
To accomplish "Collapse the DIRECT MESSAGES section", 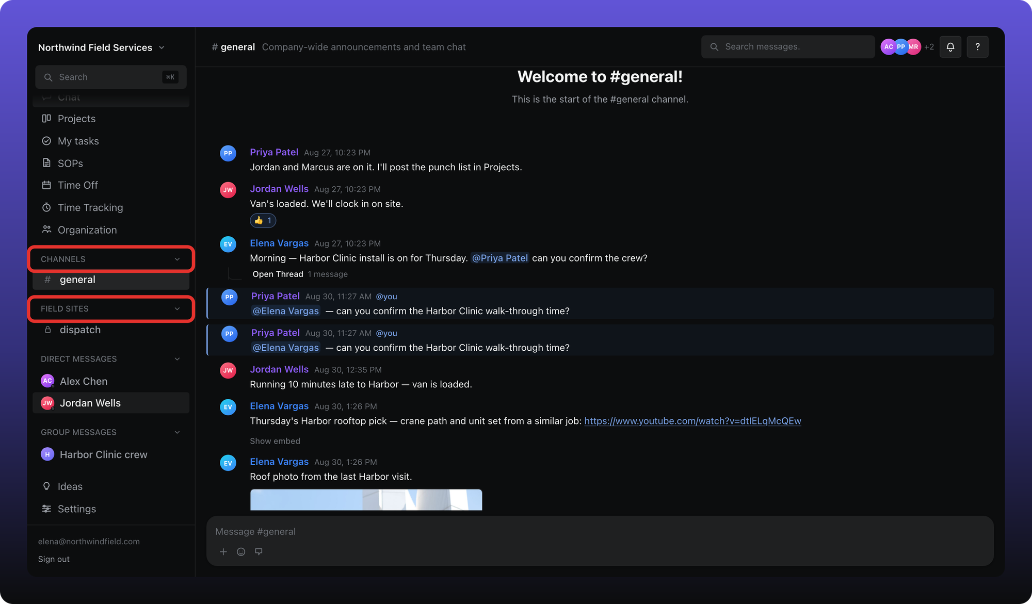I will click(111, 359).
